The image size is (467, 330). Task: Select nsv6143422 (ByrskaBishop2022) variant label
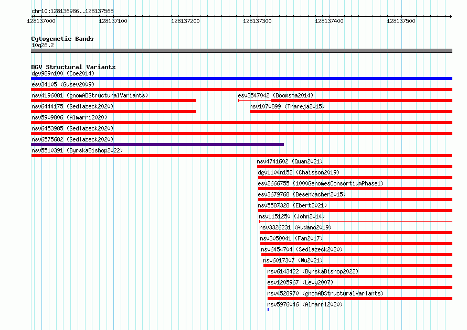point(313,271)
